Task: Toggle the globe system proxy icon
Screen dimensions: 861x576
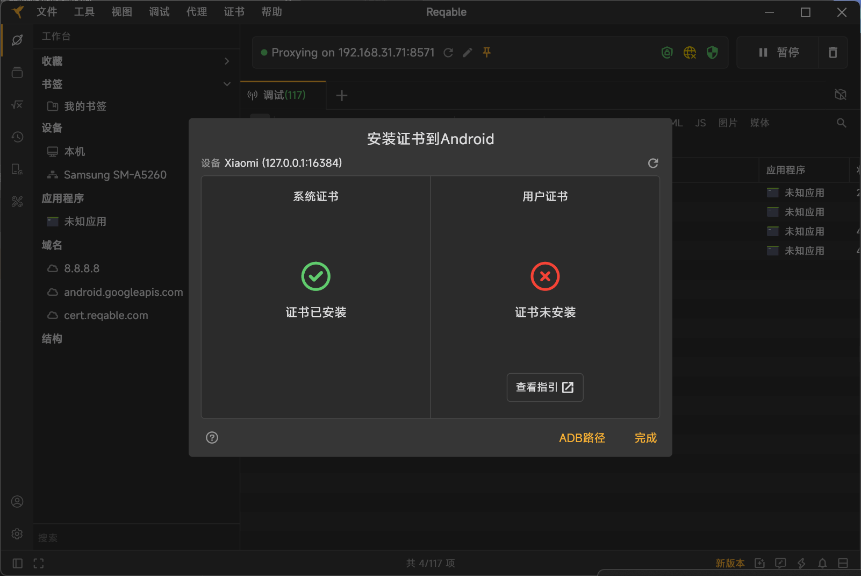Action: click(x=690, y=52)
